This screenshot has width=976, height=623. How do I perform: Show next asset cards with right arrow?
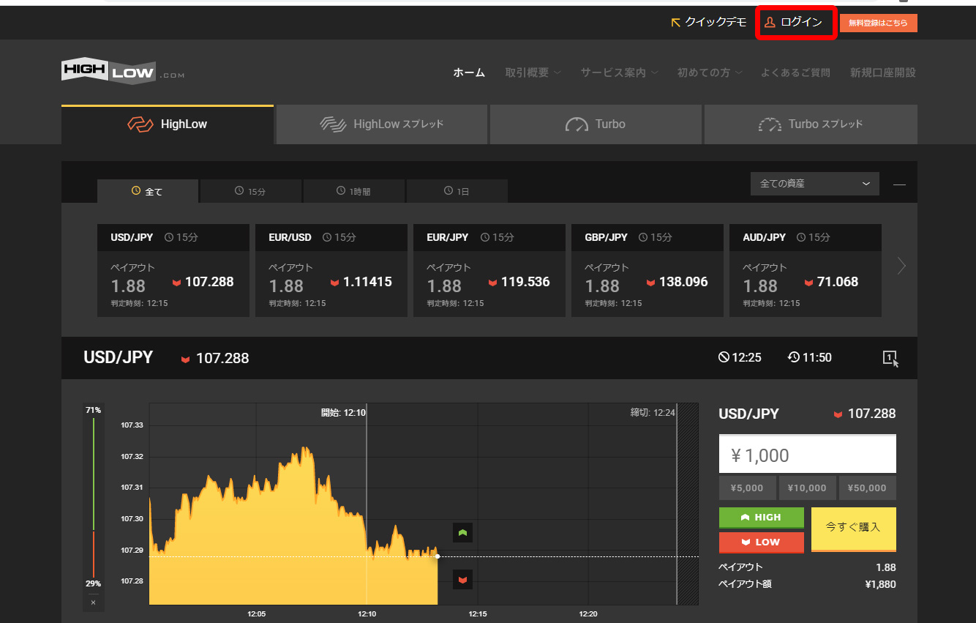coord(901,266)
